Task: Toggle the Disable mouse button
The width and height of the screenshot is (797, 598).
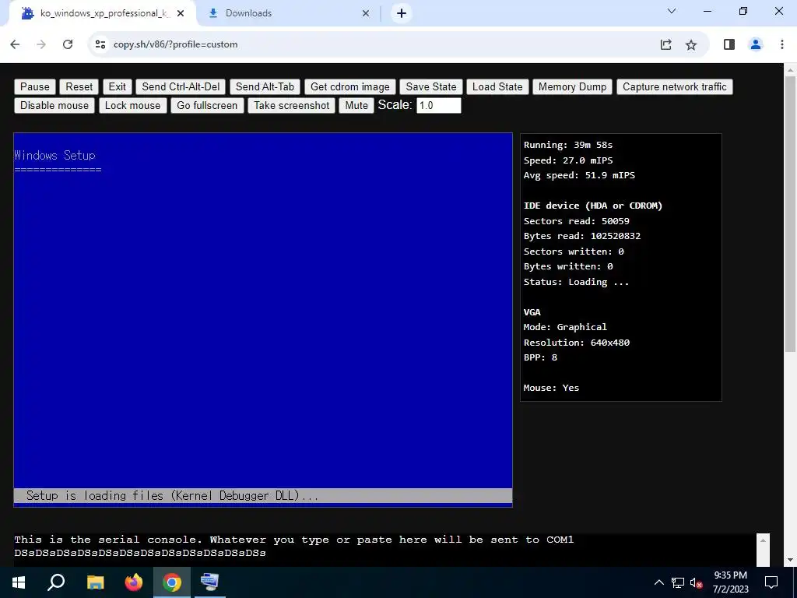Action: click(x=54, y=105)
